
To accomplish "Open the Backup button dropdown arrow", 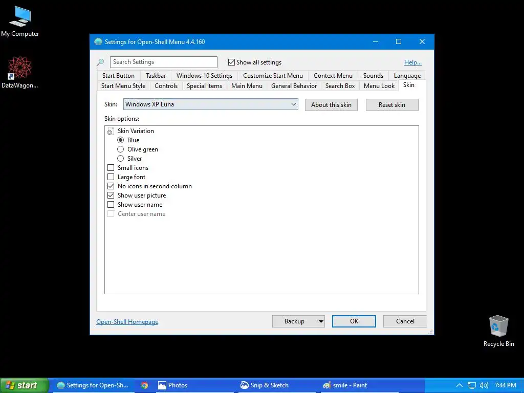I will coord(321,321).
